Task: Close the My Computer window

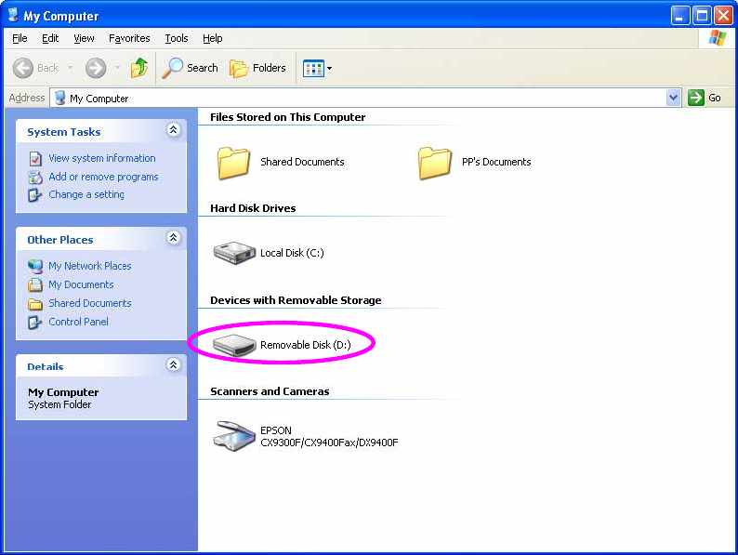Action: click(x=723, y=16)
